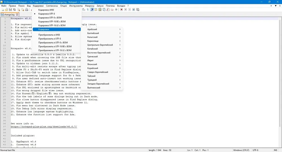Choose Преобразовать в UTF-16 BE с BOM

pyautogui.click(x=57, y=46)
